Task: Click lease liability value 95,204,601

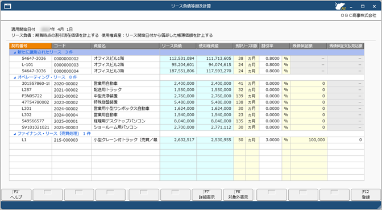Action: [178, 65]
